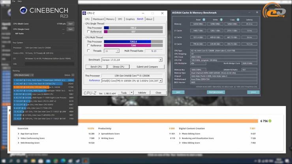Image resolution: width=292 pixels, height=164 pixels.
Task: Select the AMD Ryzen 7 1700X ranking row
Action: point(43,97)
